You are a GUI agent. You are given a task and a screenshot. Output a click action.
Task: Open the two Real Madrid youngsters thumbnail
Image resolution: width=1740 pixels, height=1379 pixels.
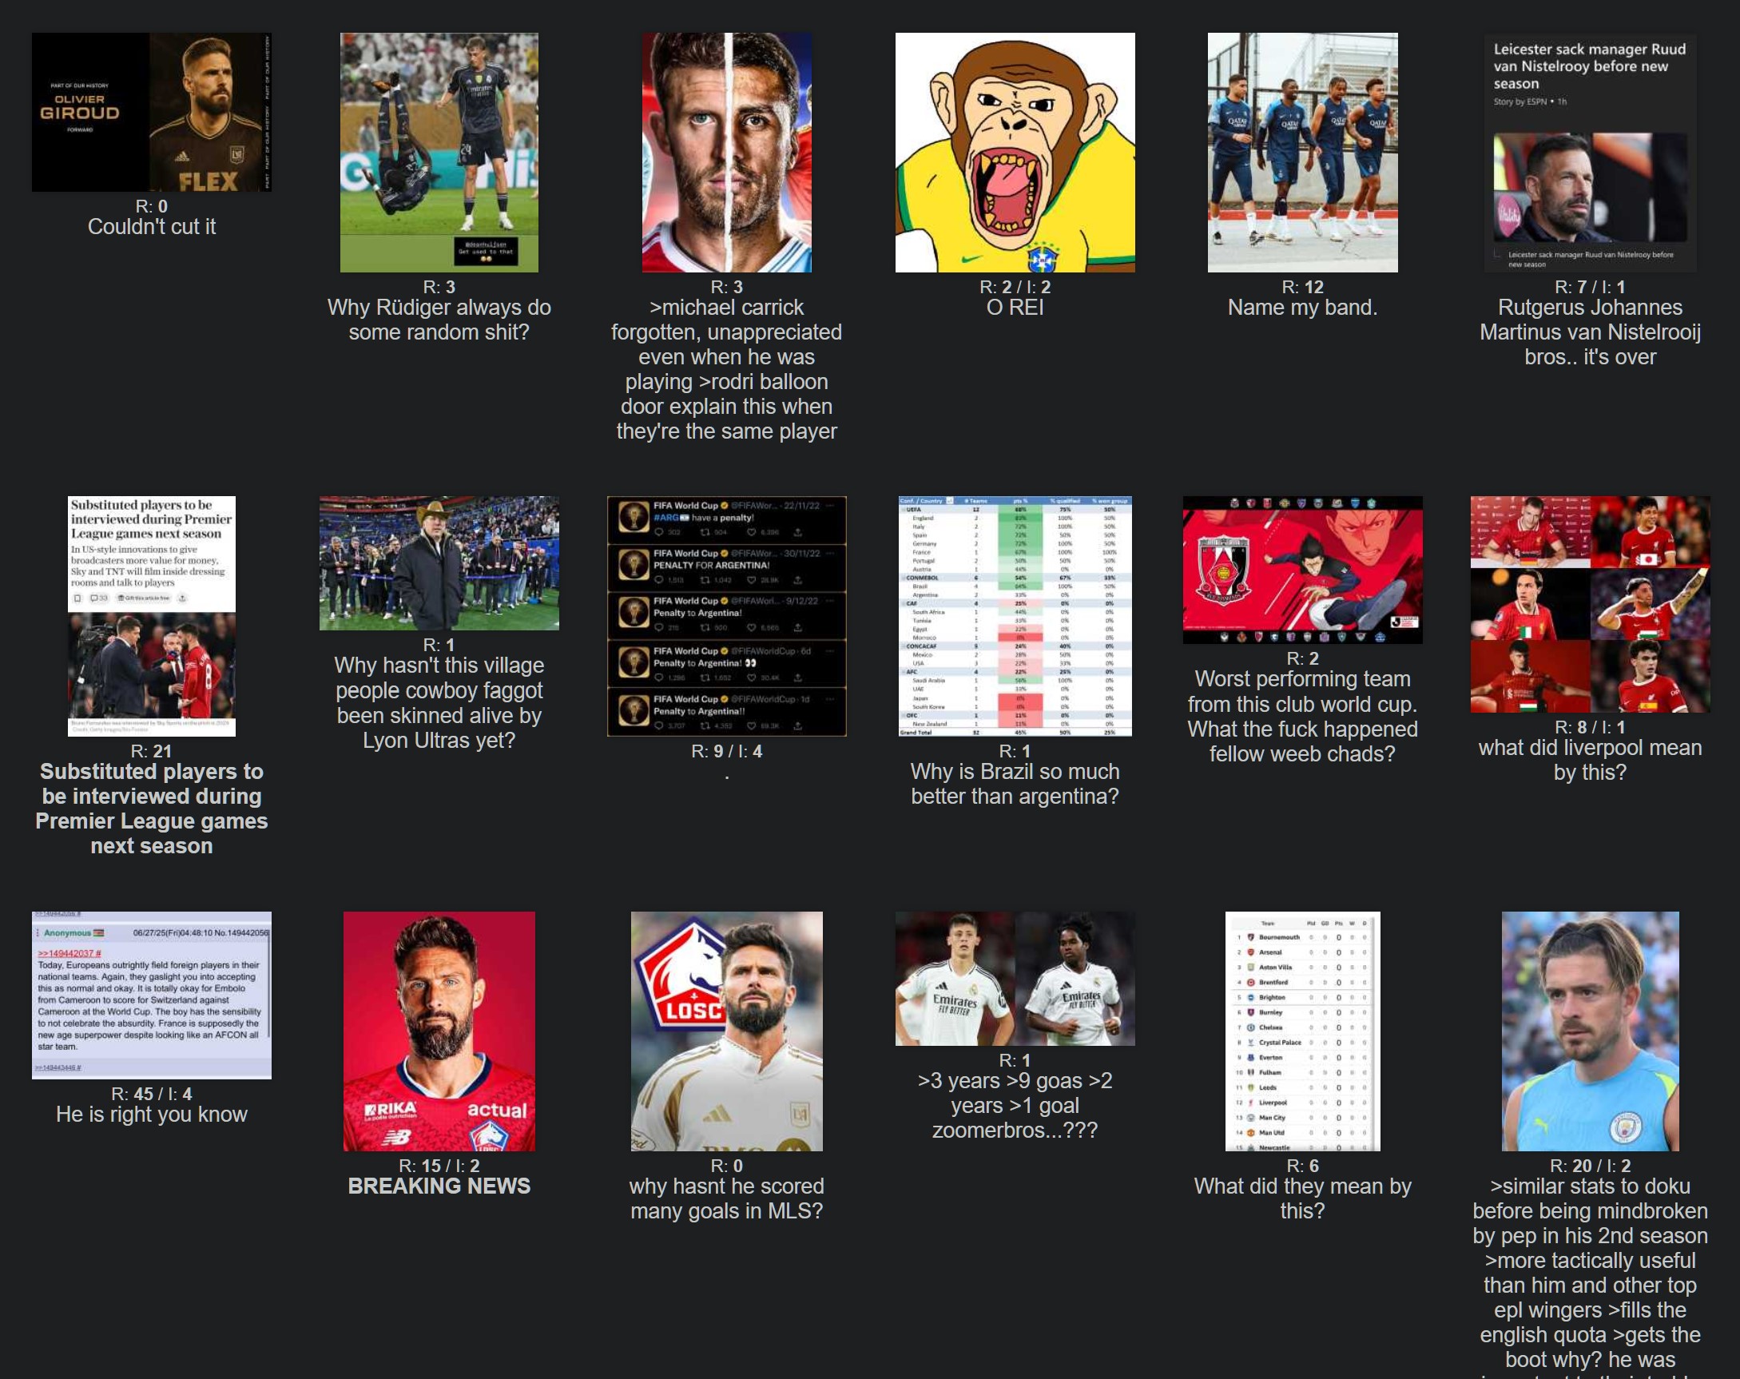coord(1015,979)
